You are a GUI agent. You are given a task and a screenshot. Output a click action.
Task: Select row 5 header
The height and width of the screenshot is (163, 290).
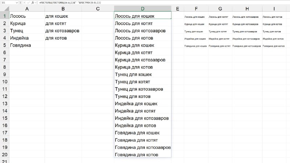(x=5, y=45)
